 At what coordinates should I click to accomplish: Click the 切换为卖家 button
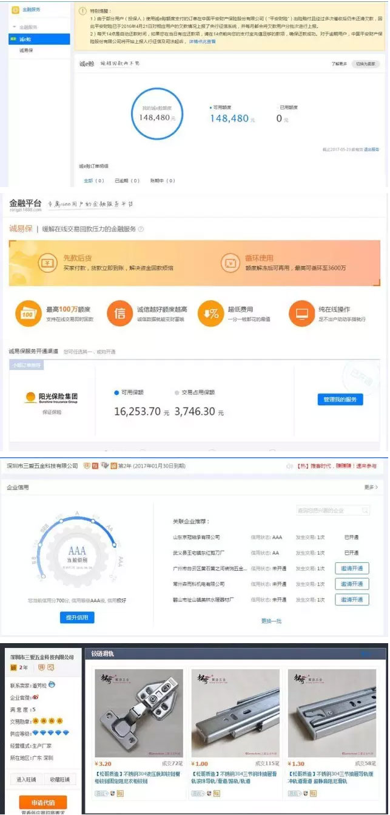[366, 63]
